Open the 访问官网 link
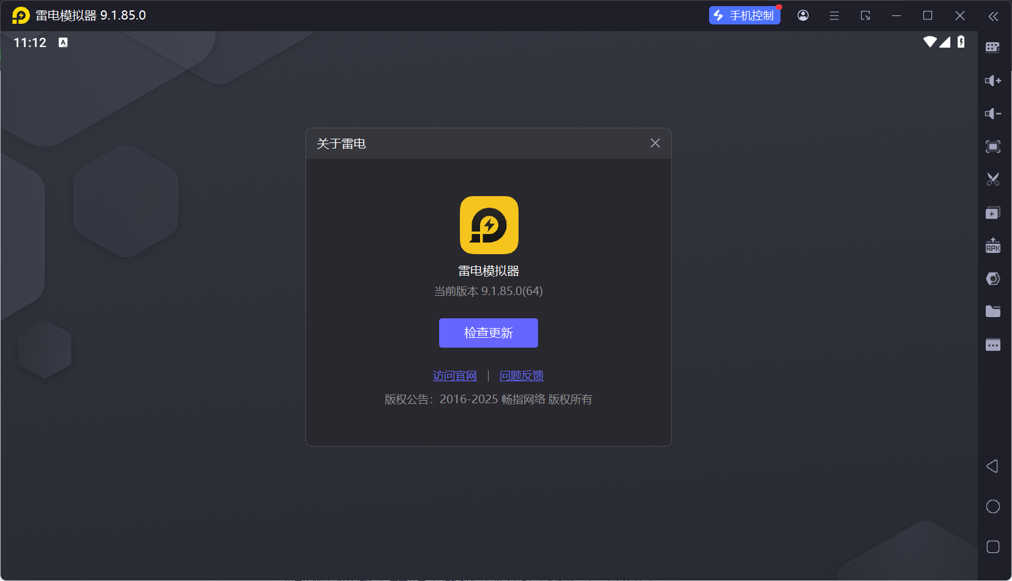 [454, 376]
